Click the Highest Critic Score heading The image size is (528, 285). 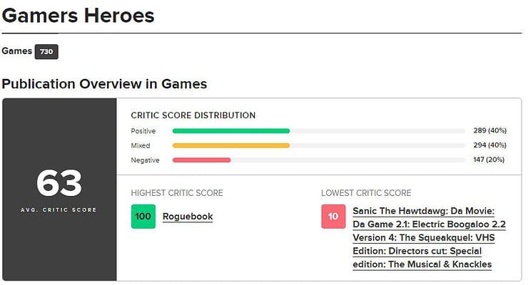177,193
